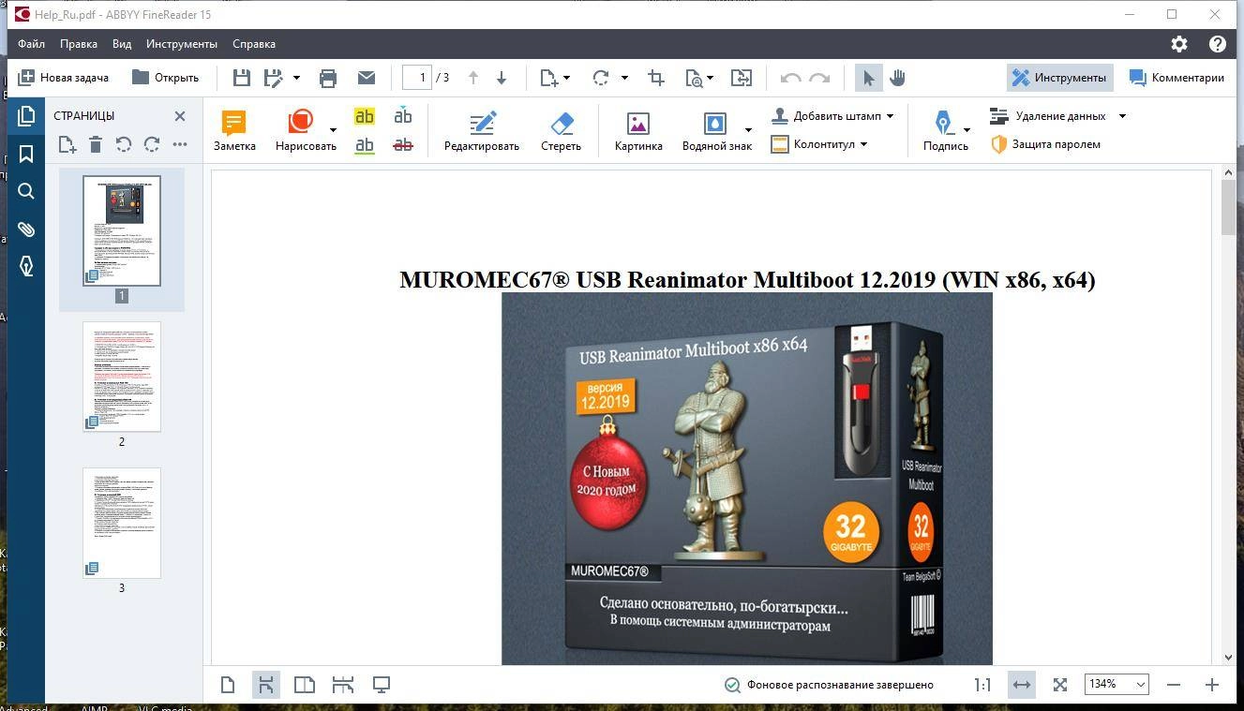1244x711 pixels.
Task: Click the Новая задача button
Action: pyautogui.click(x=63, y=78)
